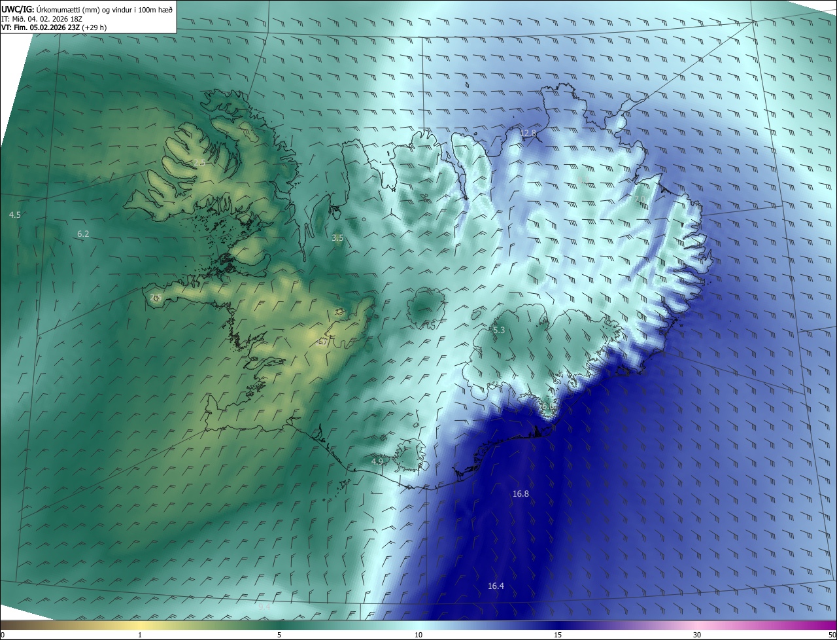Click the colorbar tick label 50

click(832, 635)
